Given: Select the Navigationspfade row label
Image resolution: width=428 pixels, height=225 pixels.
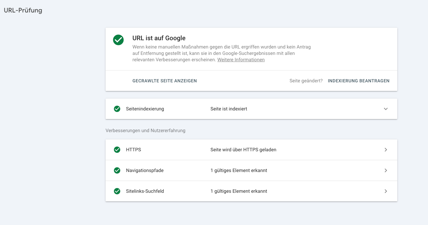Looking at the screenshot, I should 145,170.
